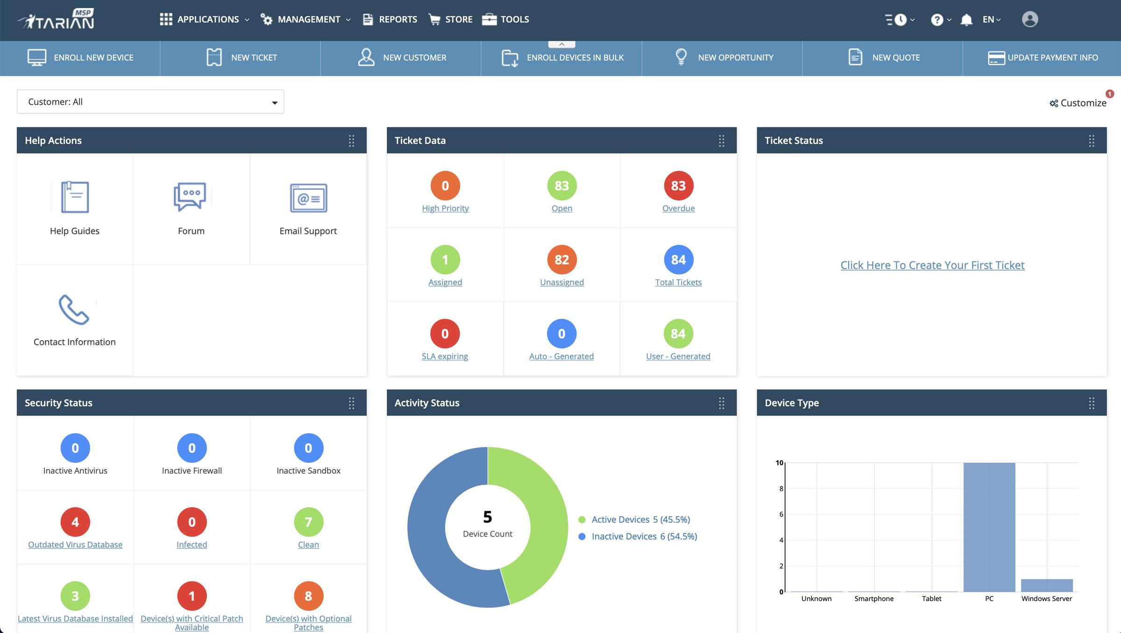Click the Contact Information phone icon
The width and height of the screenshot is (1121, 633).
(74, 310)
